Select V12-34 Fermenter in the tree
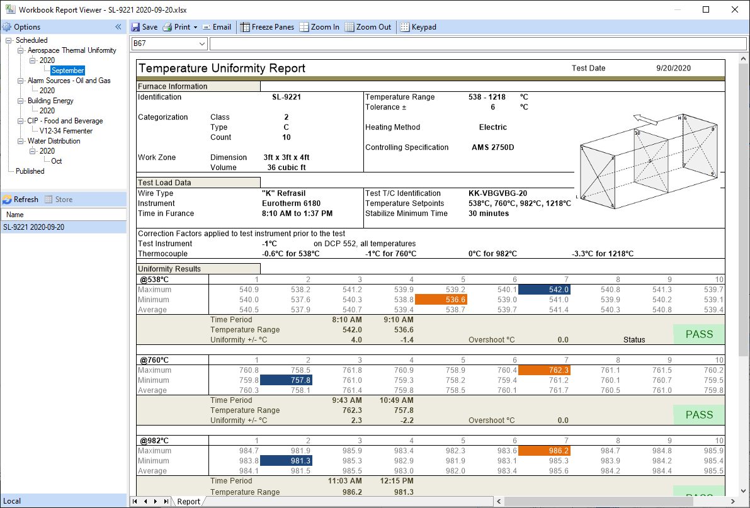Viewport: 750px width, 508px height. click(66, 131)
